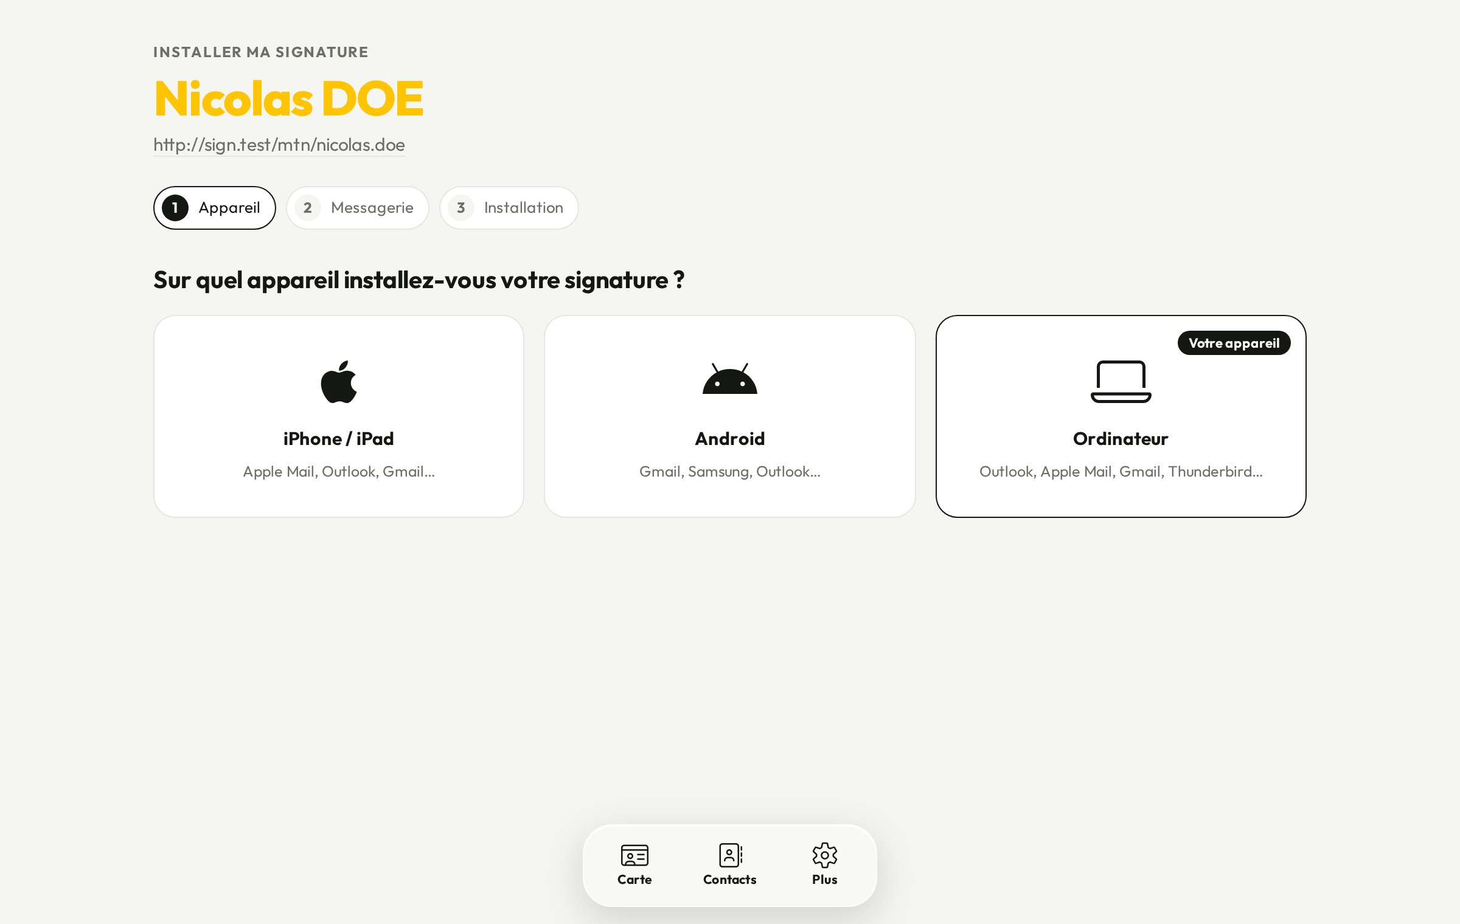Click the laptop computer icon
Viewport: 1460px width, 924px height.
coord(1121,382)
